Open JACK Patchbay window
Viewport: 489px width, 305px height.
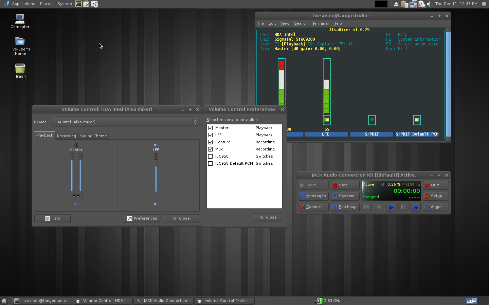[345, 207]
